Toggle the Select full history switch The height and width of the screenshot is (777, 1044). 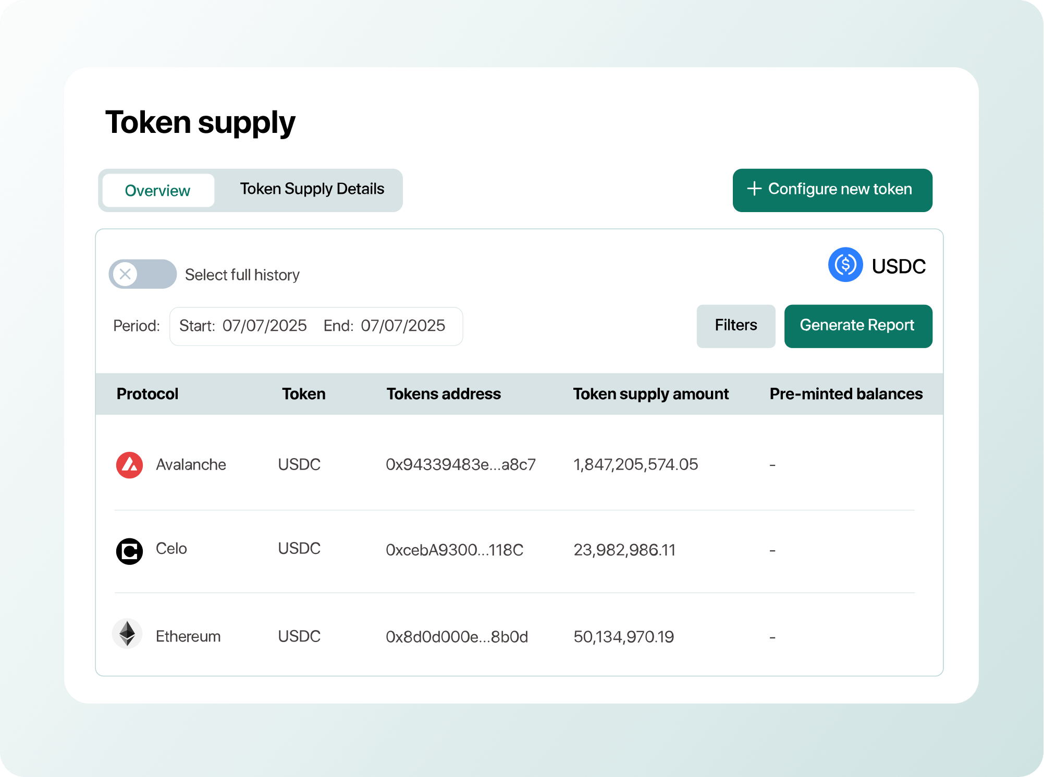tap(142, 274)
